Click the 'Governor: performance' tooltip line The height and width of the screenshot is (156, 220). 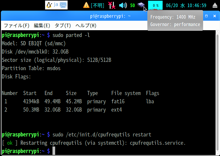point(175,25)
